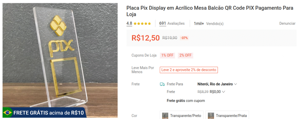
Task: Open the 691 Avaliações reviews link
Action: 172,24
